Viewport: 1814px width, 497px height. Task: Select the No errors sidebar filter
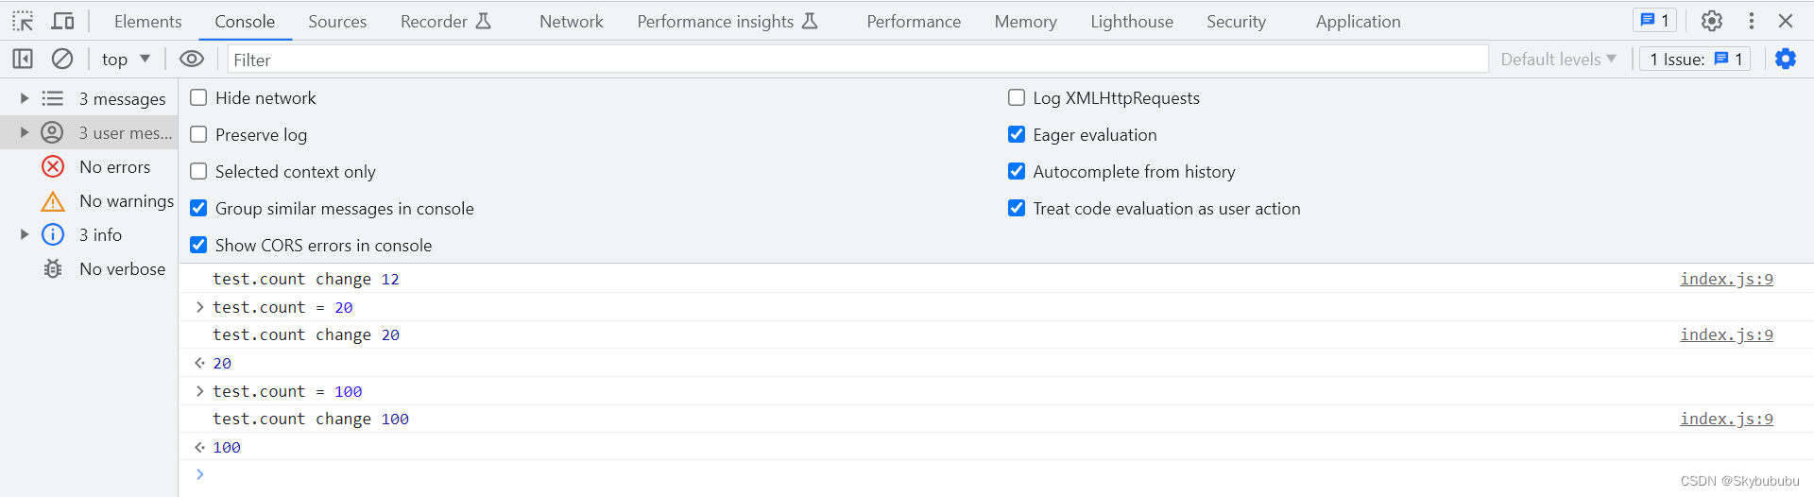point(114,167)
